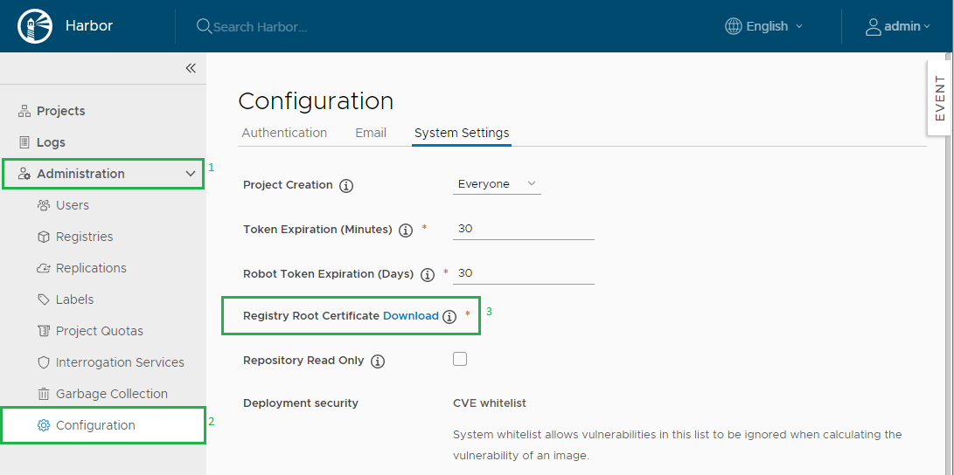Collapse the Administration menu chevron

191,174
